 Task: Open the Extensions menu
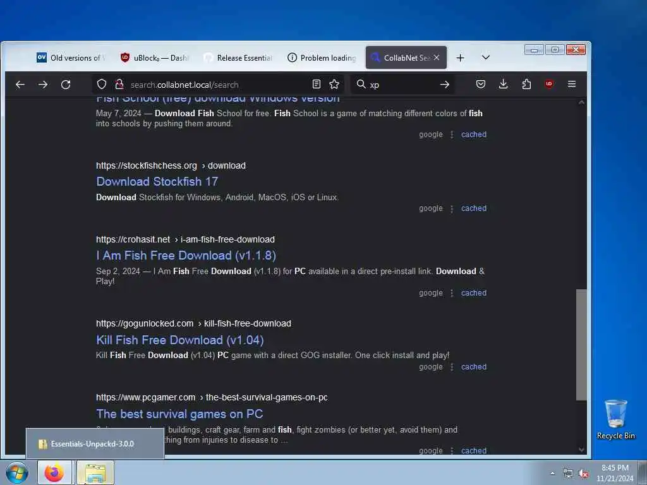(526, 84)
